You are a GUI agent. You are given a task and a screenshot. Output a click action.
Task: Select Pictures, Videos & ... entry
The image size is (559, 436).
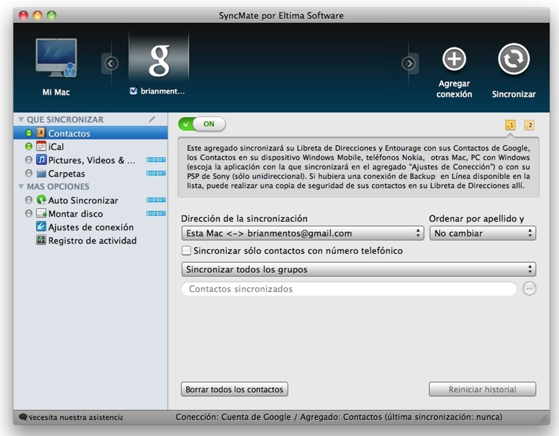pyautogui.click(x=90, y=160)
